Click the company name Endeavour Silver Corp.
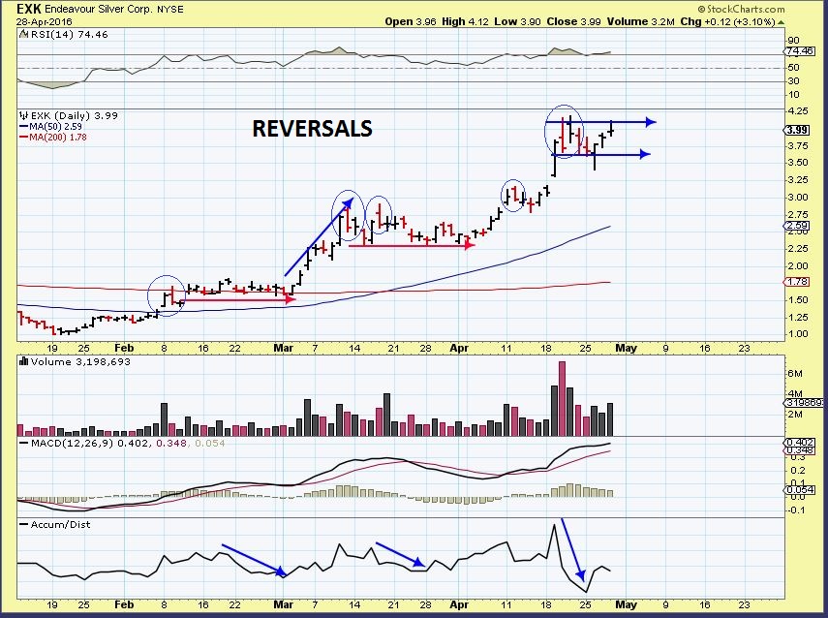 coord(99,9)
